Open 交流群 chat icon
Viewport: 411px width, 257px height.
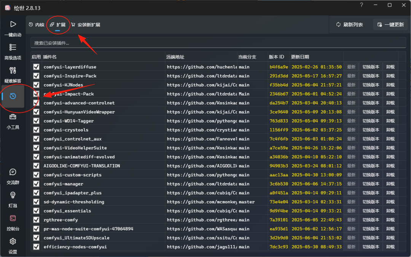(13, 172)
